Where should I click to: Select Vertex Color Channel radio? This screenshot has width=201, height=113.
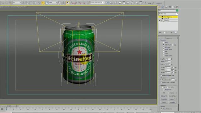[x=161, y=82]
